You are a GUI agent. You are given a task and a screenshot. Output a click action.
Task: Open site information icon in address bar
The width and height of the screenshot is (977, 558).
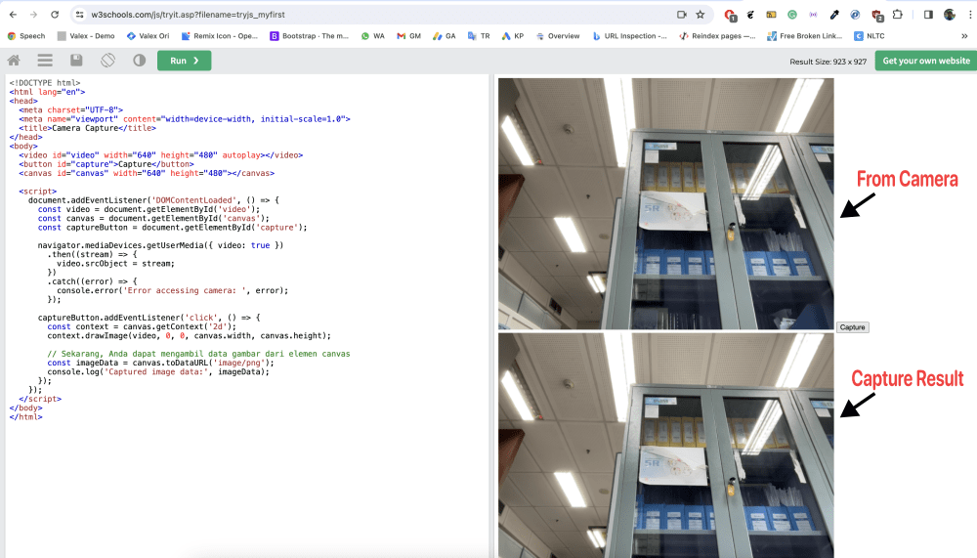[79, 15]
